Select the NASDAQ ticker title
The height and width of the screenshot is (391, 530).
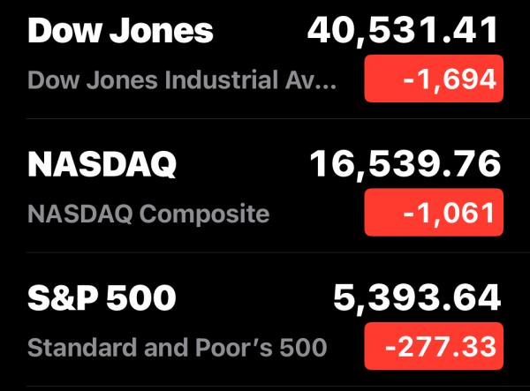click(102, 164)
